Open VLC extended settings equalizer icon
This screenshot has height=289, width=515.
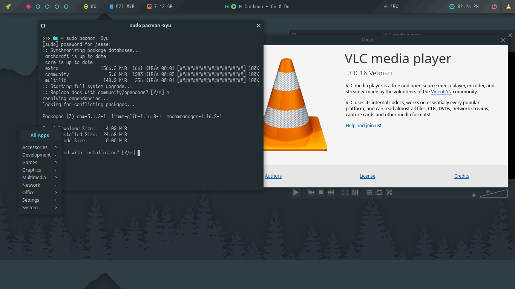pyautogui.click(x=355, y=192)
